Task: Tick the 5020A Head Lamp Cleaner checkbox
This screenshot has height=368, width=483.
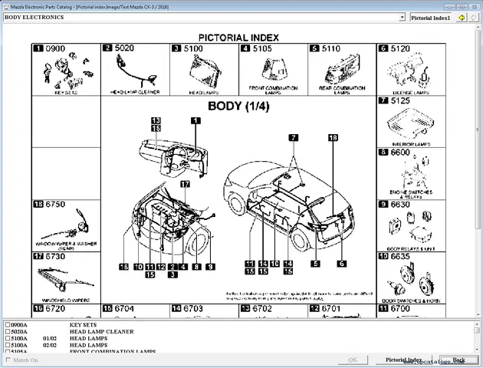Action: (x=8, y=332)
